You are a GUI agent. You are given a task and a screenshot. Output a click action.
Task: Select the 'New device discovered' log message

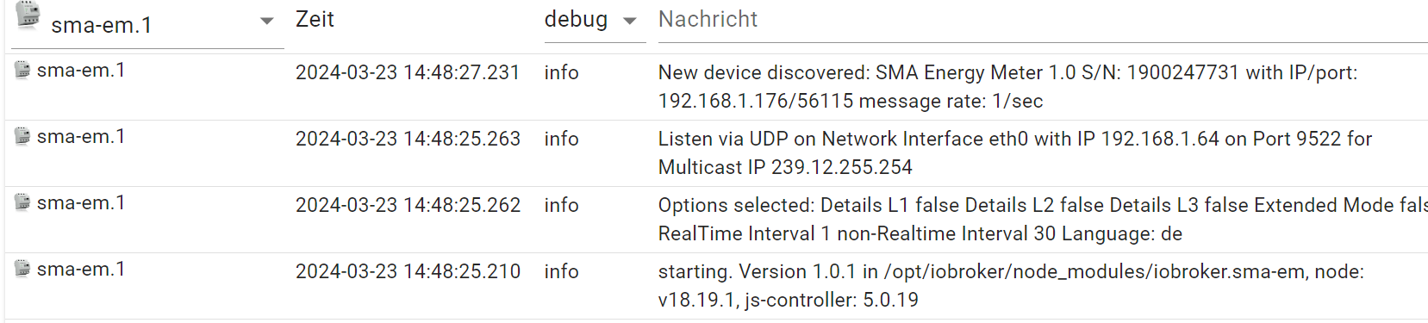tap(1007, 86)
